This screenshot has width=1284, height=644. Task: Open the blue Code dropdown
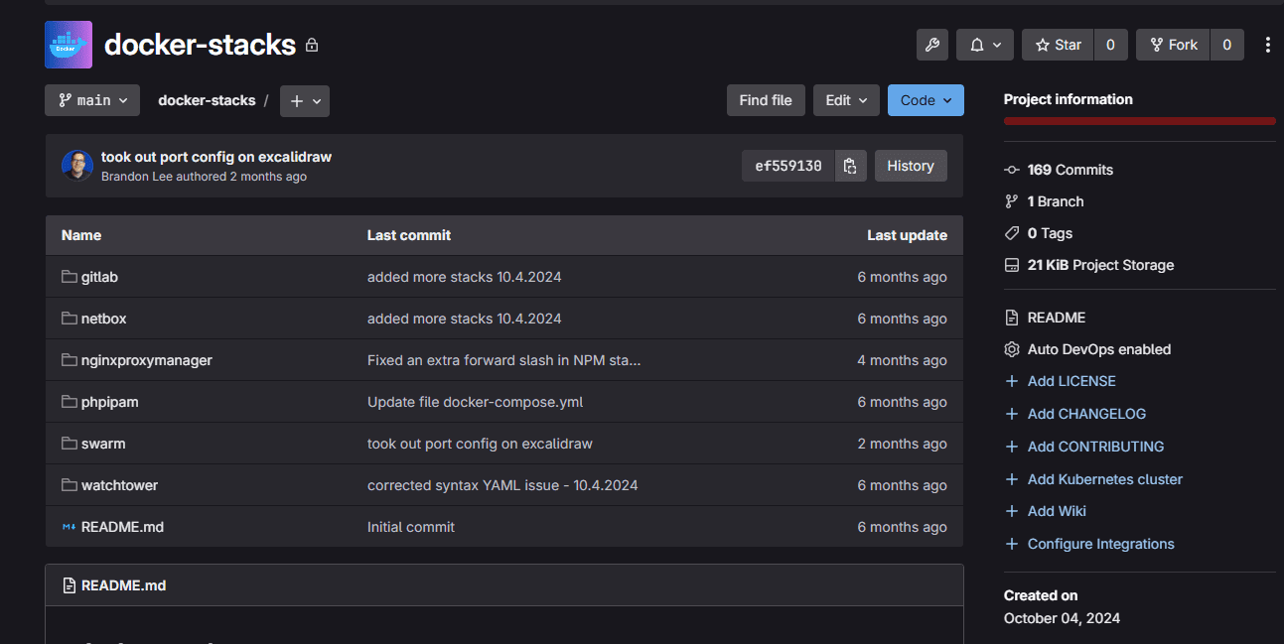pyautogui.click(x=926, y=100)
